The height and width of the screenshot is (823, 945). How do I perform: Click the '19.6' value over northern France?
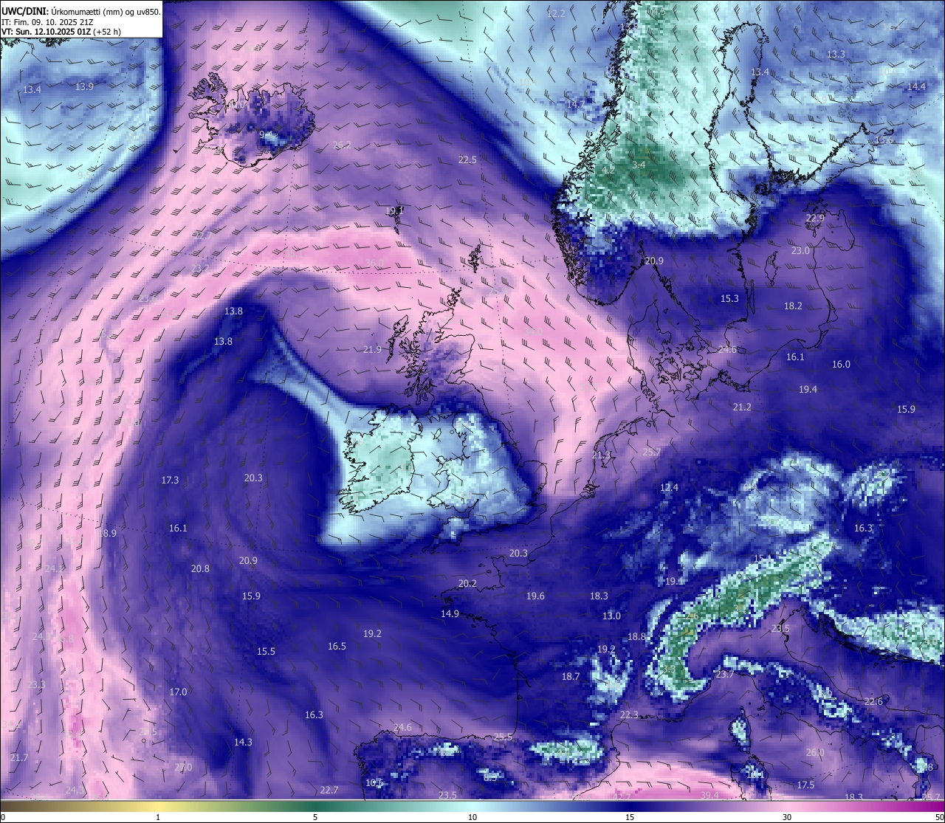535,596
